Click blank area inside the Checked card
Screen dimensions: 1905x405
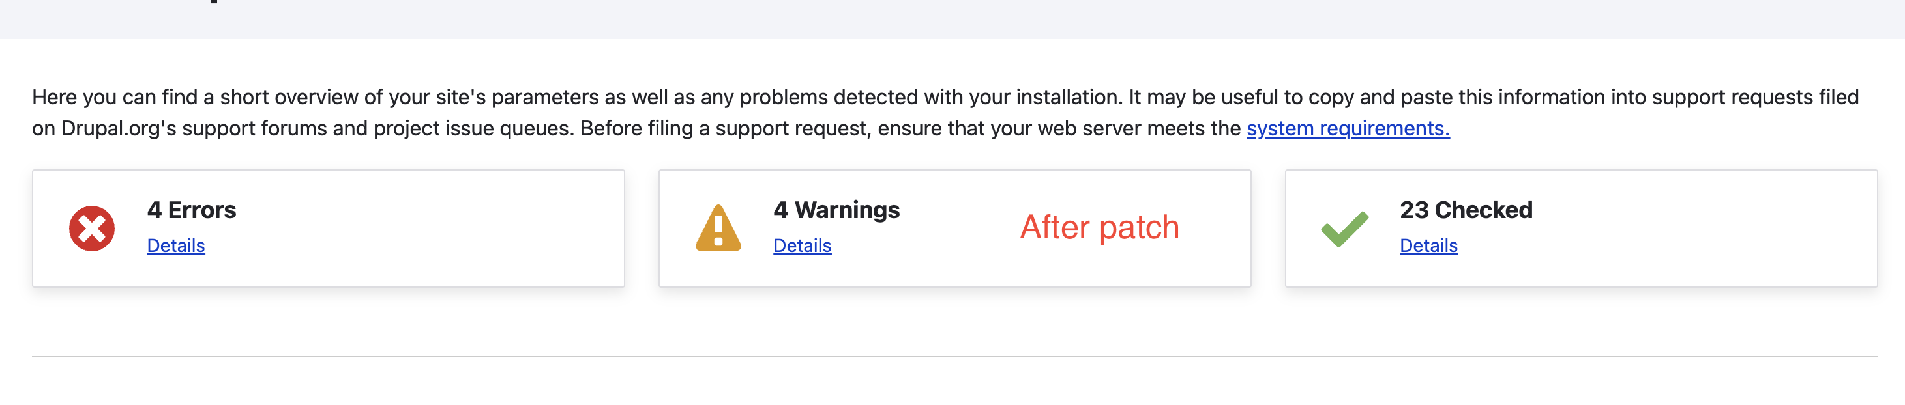tap(1701, 229)
